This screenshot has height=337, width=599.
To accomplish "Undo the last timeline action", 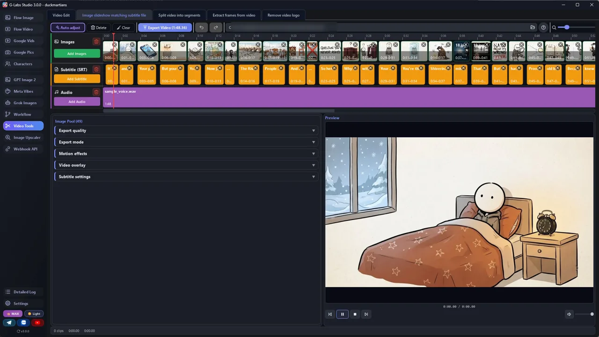I will pos(202,28).
